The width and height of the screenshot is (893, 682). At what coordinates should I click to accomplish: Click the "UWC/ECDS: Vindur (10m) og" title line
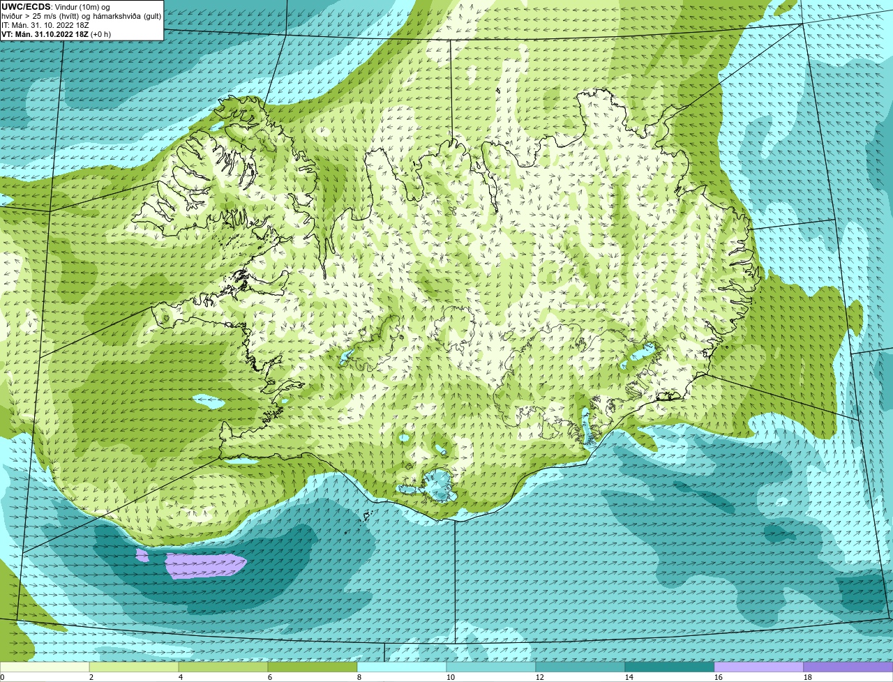click(56, 7)
